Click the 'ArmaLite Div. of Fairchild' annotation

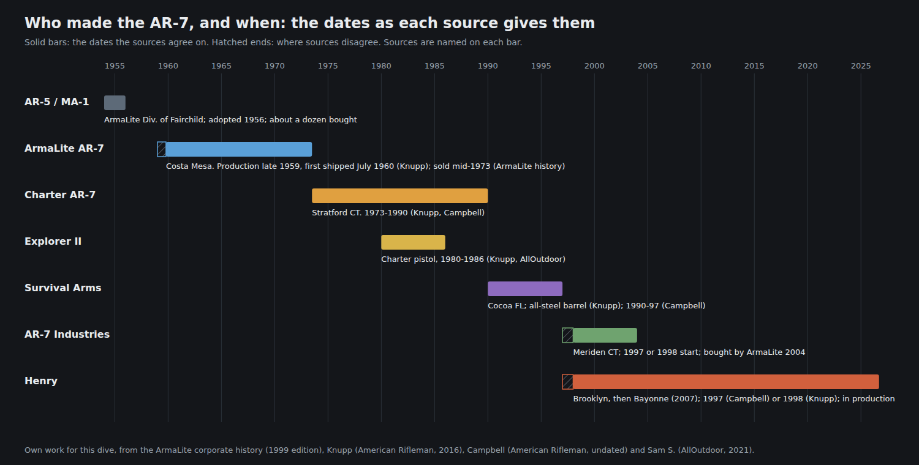230,120
